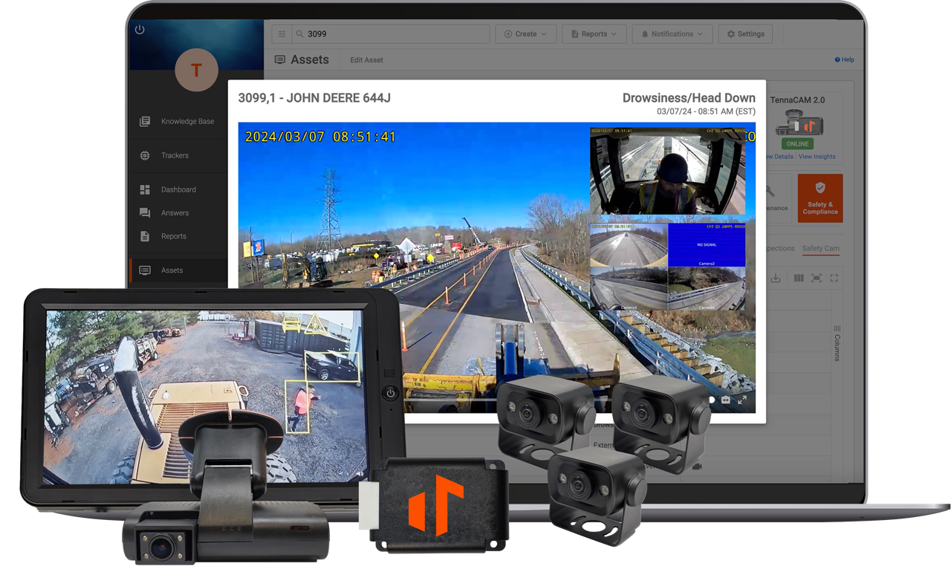Viewport: 951px width, 569px height.
Task: Expand the vertical Columns side panel
Action: click(x=837, y=343)
